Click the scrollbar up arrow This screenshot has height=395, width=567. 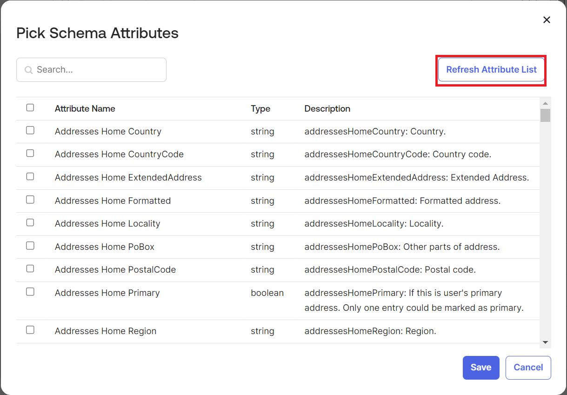(x=545, y=103)
